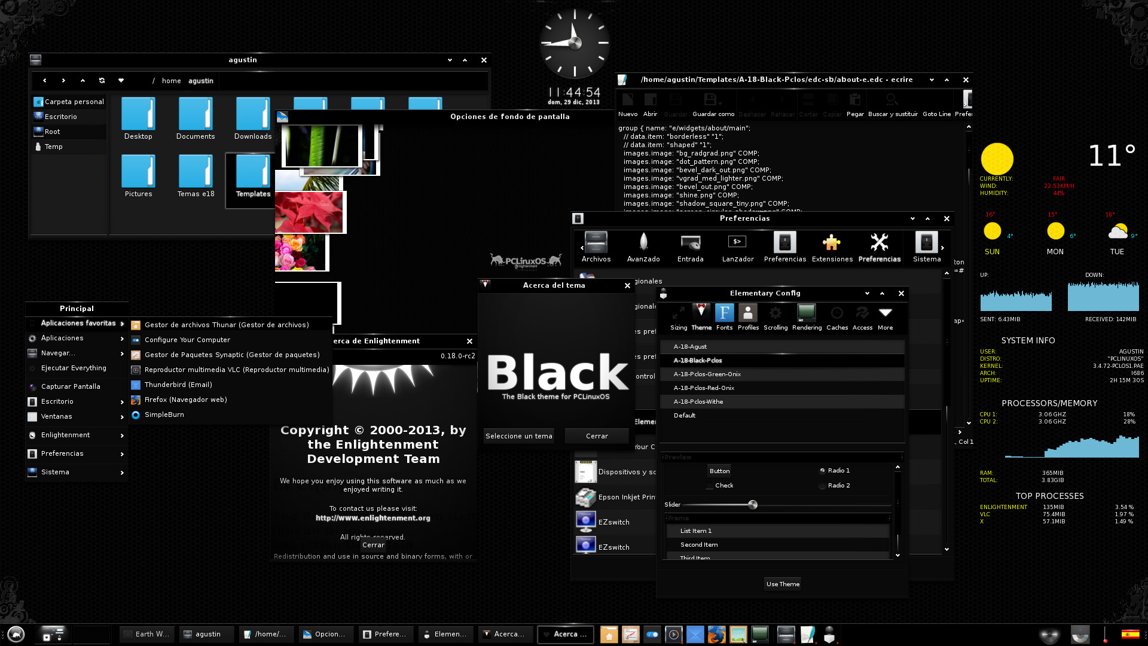Launch Gestor de Paquetes Synaptic from favorites
Image resolution: width=1148 pixels, height=646 pixels.
point(230,355)
